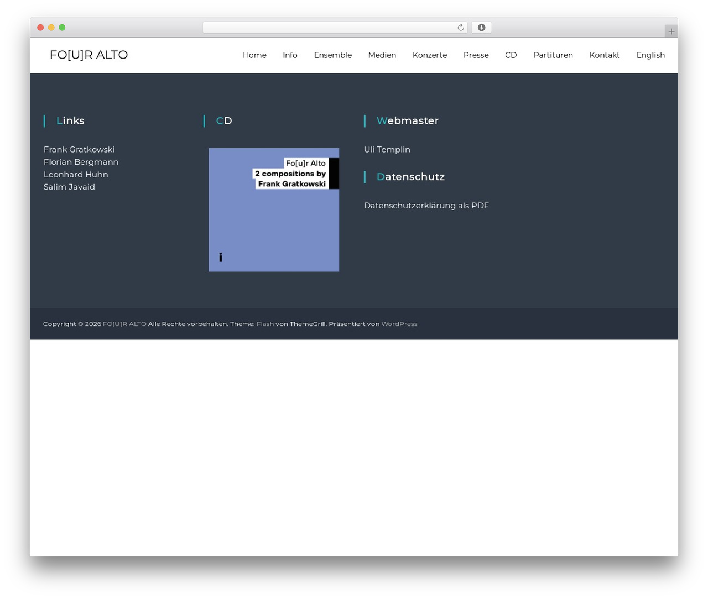Click the yellow minimize window button
This screenshot has height=599, width=708.
(51, 28)
